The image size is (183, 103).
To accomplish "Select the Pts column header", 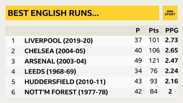I will tap(154, 31).
